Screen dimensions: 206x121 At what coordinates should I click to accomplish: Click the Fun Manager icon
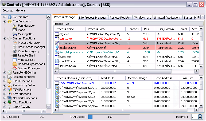[15, 26]
